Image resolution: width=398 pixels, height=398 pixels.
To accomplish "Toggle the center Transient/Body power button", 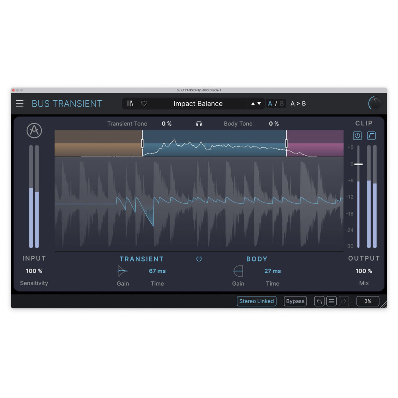I will (199, 259).
